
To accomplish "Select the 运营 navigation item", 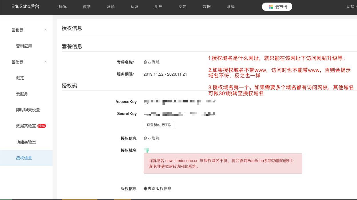I will tap(135, 7).
